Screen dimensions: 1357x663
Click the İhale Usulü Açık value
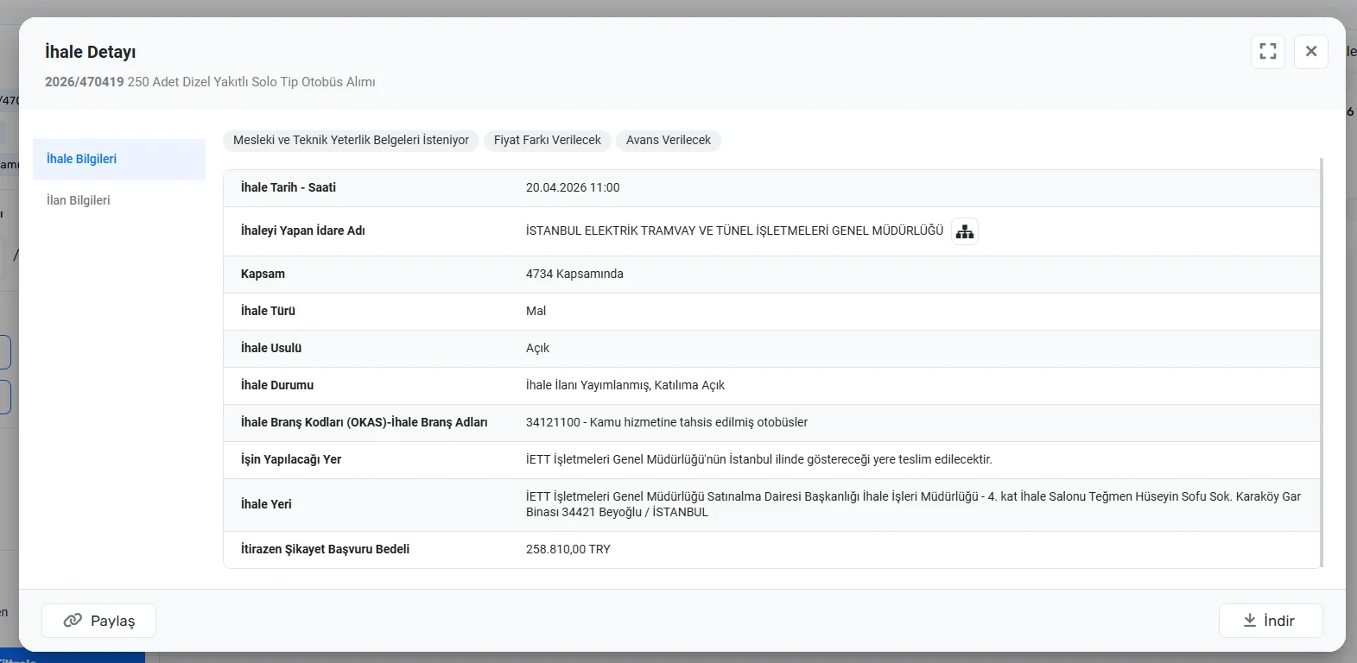[x=537, y=348]
